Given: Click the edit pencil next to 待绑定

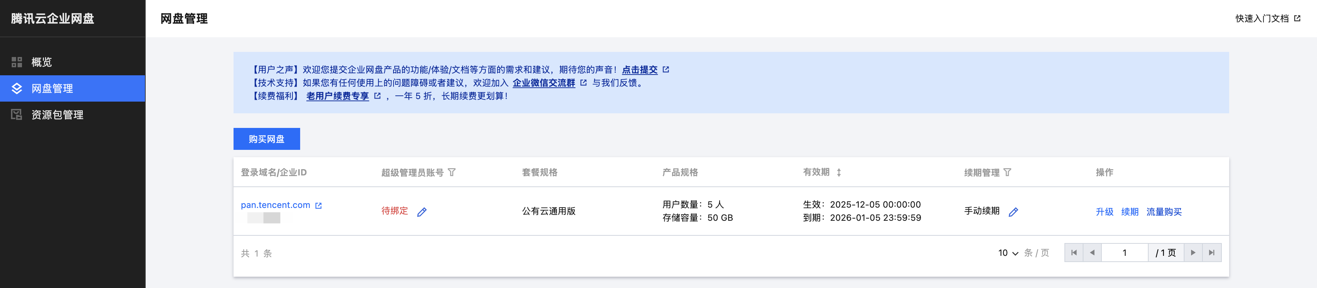Looking at the screenshot, I should coord(422,212).
